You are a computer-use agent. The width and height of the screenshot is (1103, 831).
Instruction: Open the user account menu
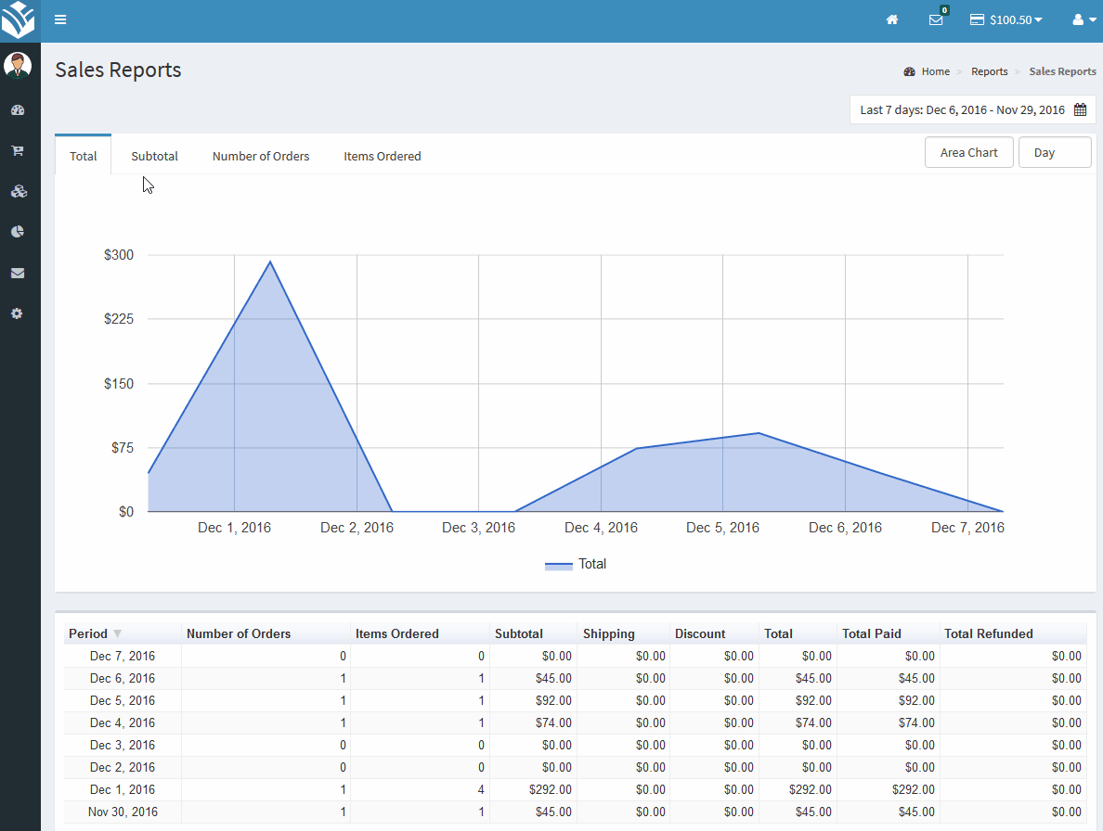[x=1084, y=19]
